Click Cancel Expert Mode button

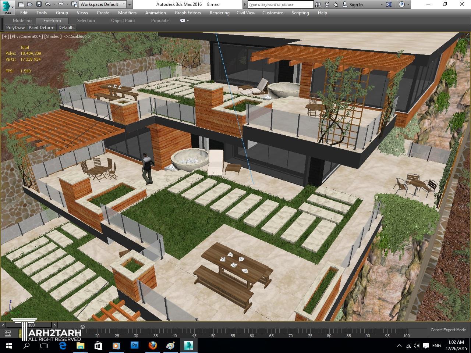448,330
